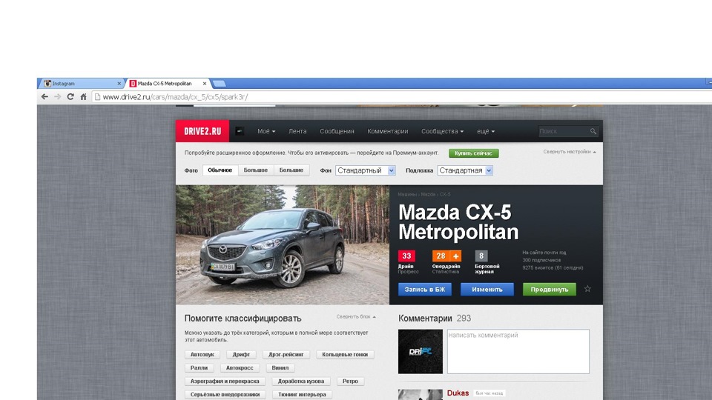This screenshot has width=712, height=400.
Task: Click the search magnifier icon
Action: (593, 131)
